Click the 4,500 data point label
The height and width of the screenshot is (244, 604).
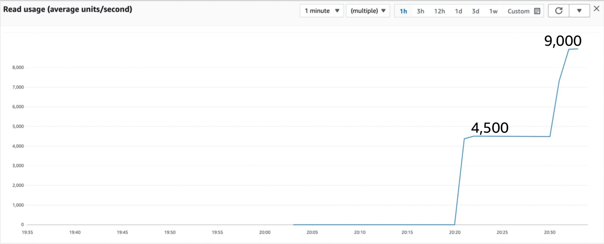pos(490,127)
